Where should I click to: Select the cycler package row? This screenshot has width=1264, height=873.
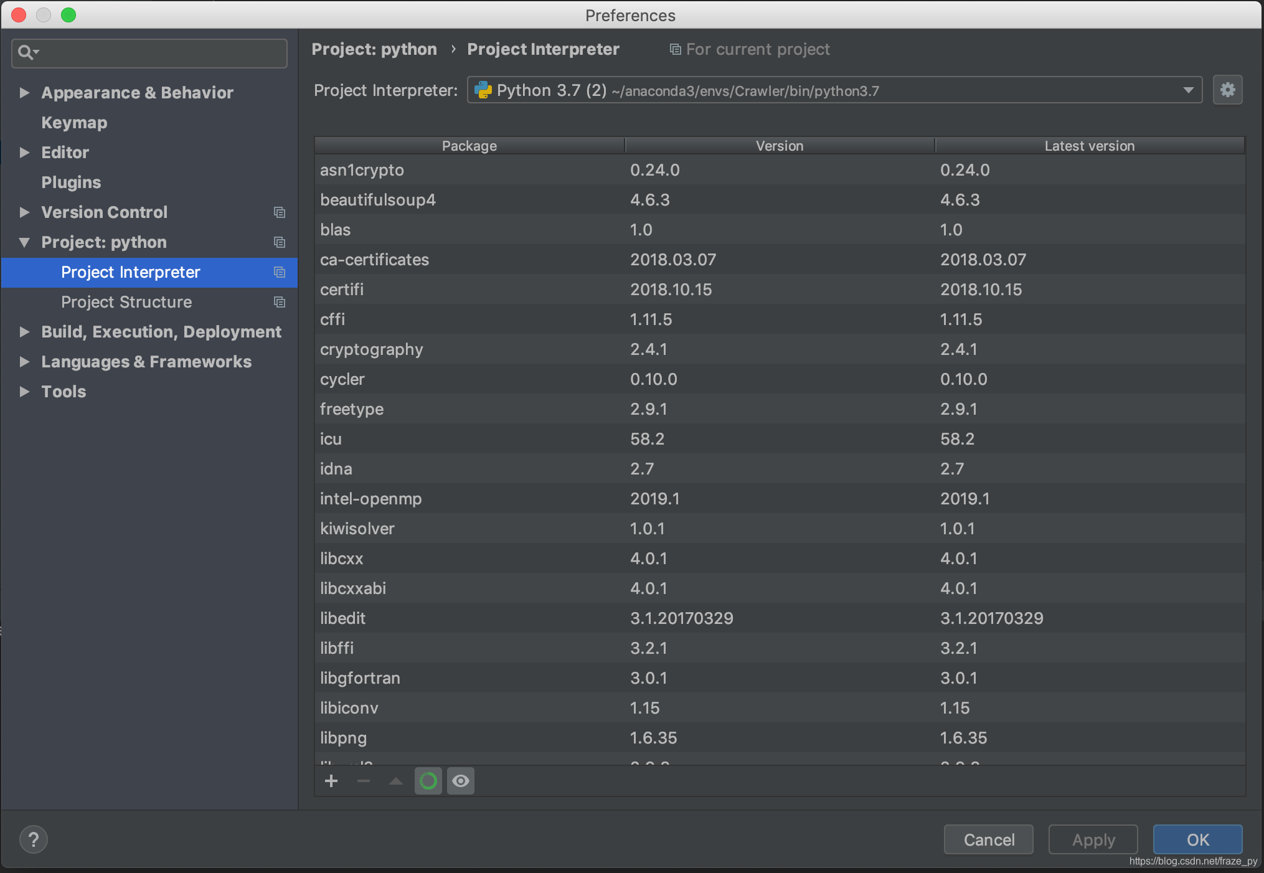click(780, 379)
